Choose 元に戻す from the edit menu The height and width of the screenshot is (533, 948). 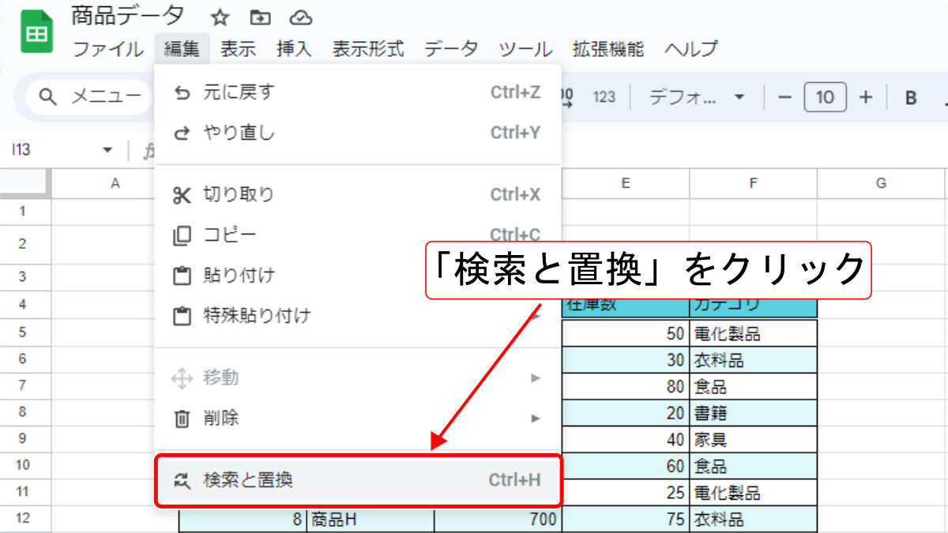point(357,92)
